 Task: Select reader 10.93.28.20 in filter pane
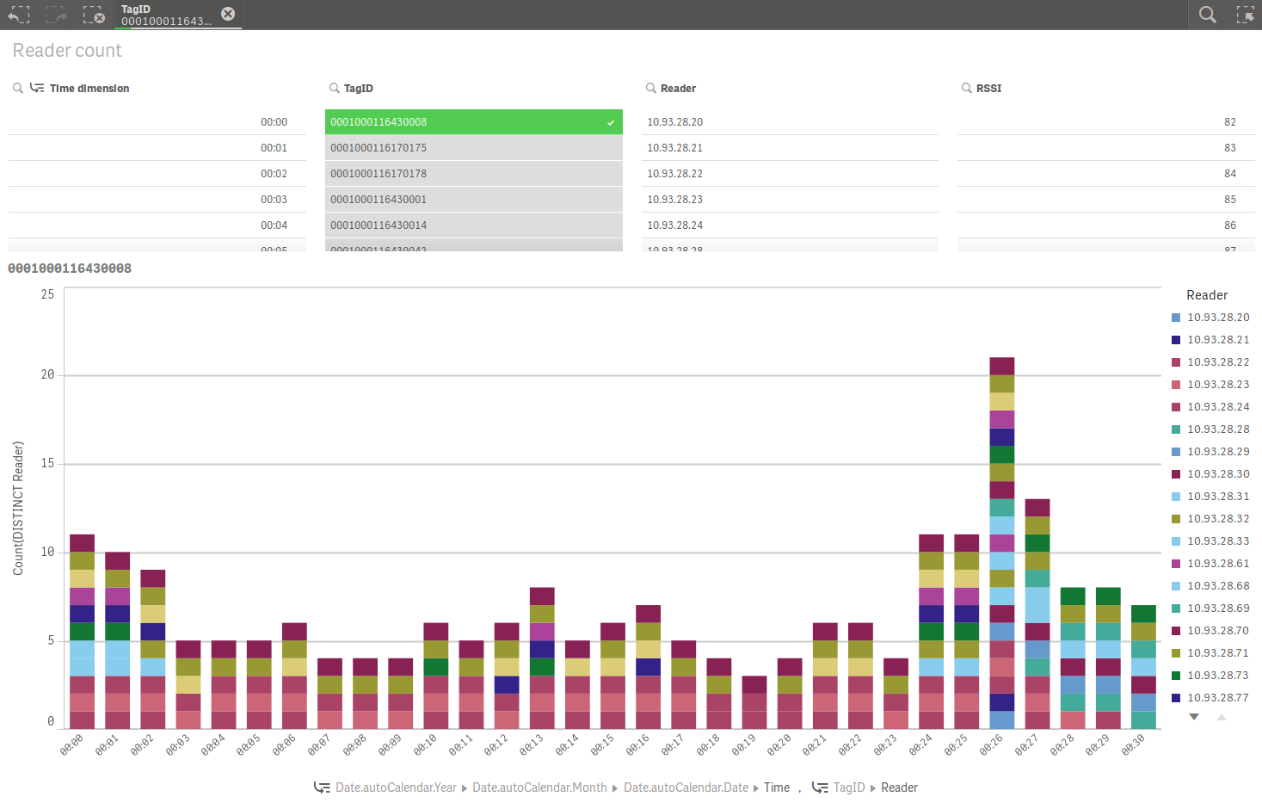tap(790, 122)
